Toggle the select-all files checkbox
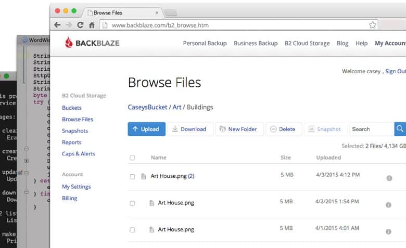 (x=132, y=158)
